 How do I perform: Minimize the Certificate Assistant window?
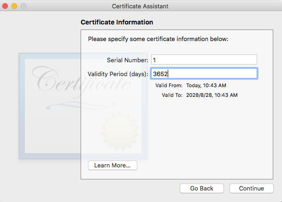[14, 6]
